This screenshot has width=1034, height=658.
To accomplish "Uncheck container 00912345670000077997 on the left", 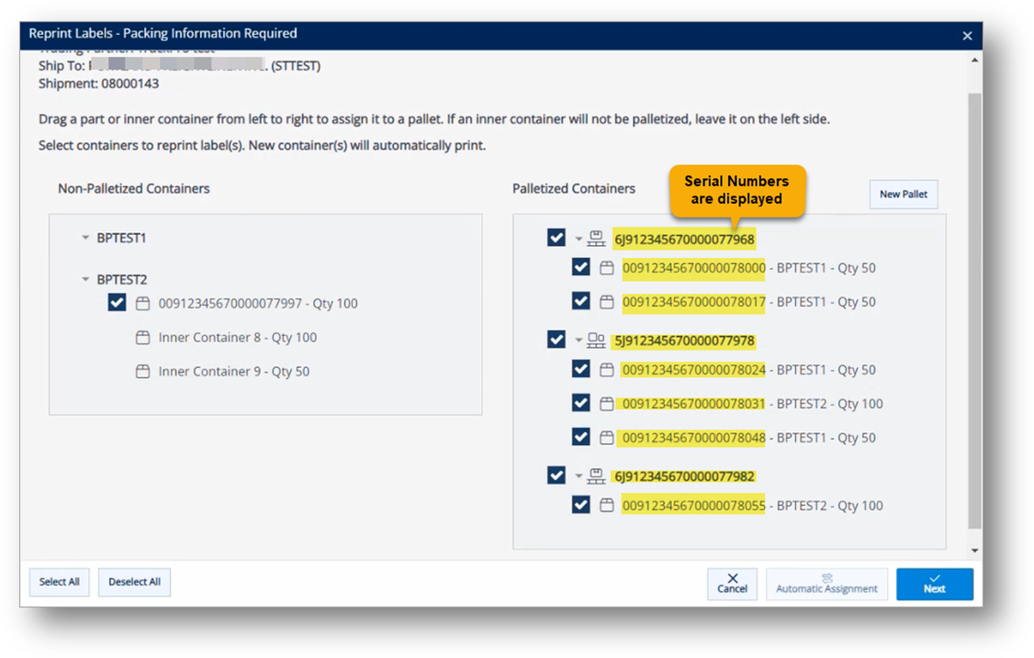I will point(117,302).
